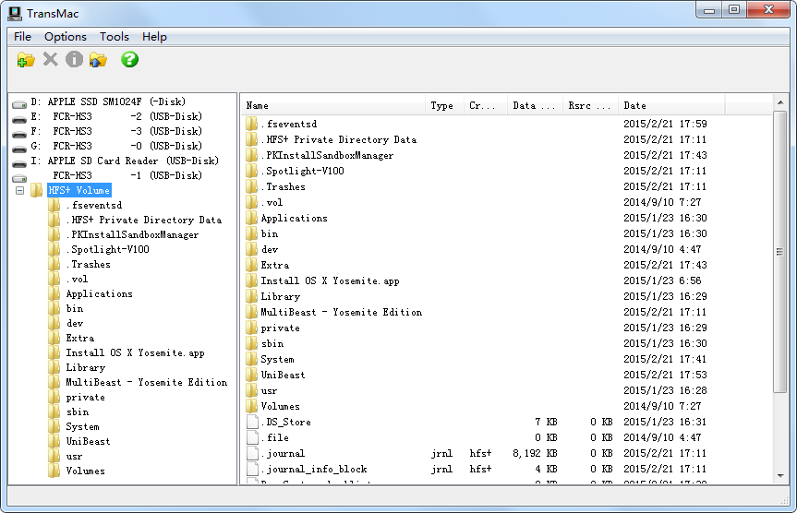Select MultiBeast - Yosemite Edition in file list
The width and height of the screenshot is (797, 513).
(341, 312)
